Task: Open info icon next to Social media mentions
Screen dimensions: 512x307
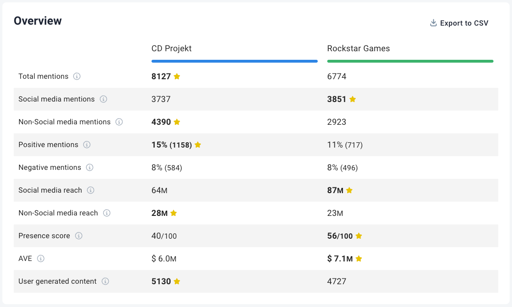Action: [103, 99]
